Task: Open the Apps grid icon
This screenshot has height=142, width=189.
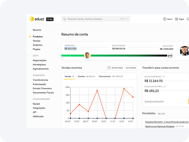Action: point(176,19)
